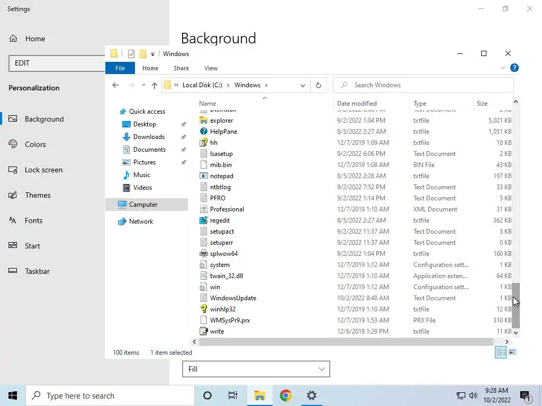Select Downloads in Quick access

coord(149,137)
